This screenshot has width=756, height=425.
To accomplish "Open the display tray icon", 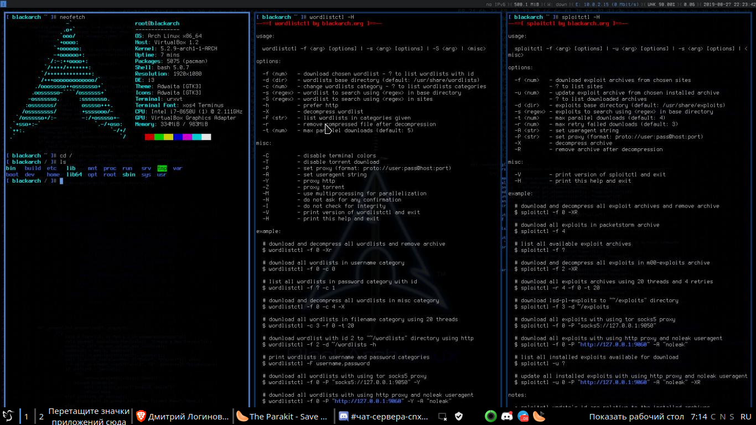I will coord(442,416).
